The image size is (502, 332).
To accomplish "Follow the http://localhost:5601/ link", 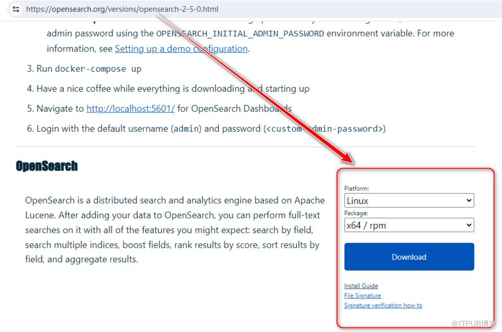I will tap(130, 109).
